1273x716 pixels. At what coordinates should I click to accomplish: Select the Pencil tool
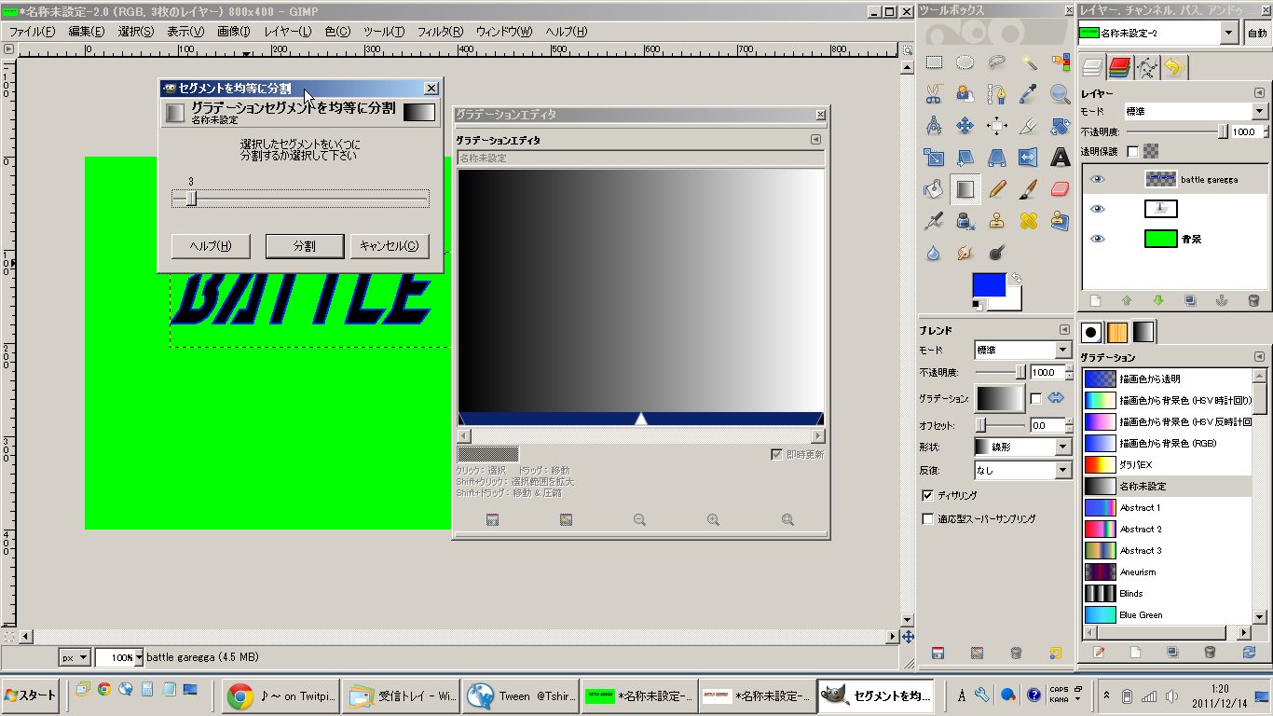[x=997, y=189]
